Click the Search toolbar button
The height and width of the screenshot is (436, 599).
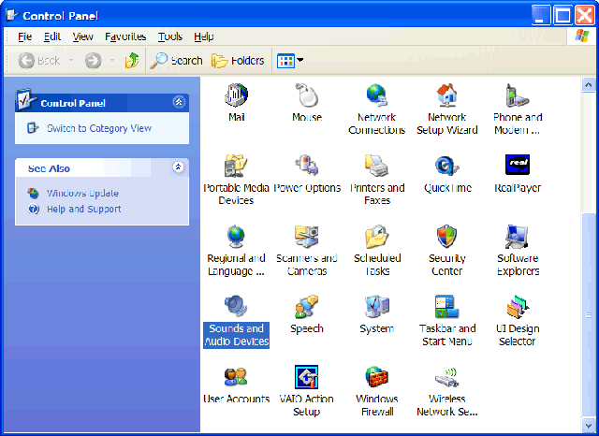click(x=176, y=60)
